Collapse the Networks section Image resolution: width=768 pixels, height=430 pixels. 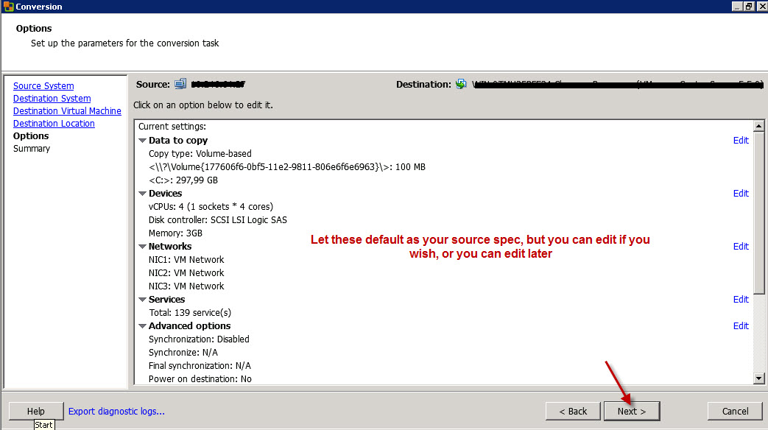(x=142, y=246)
